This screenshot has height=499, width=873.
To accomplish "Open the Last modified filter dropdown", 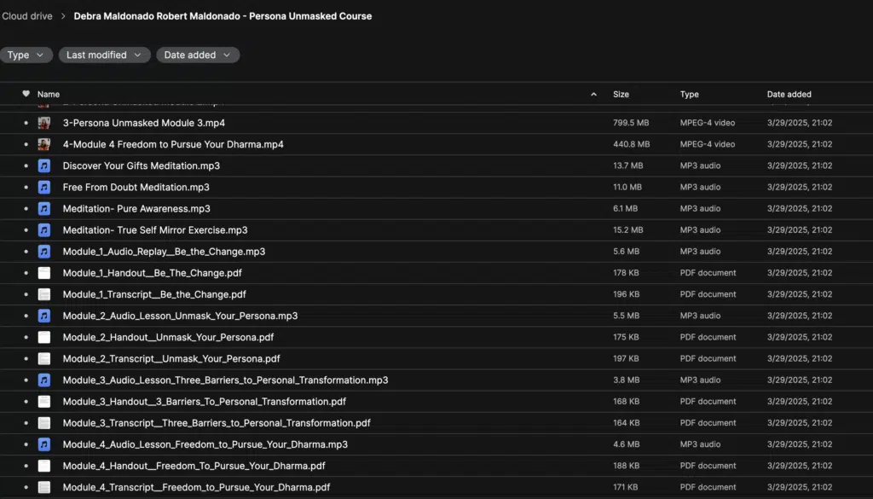I will (x=104, y=55).
